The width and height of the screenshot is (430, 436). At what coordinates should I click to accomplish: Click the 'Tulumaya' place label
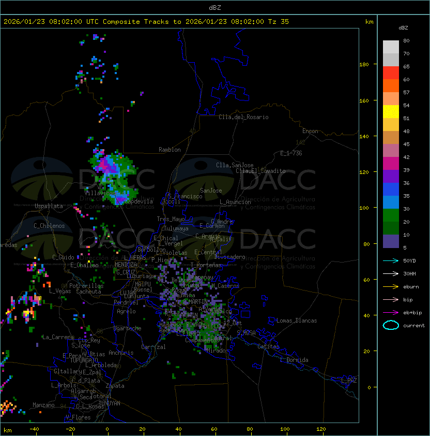point(176,228)
